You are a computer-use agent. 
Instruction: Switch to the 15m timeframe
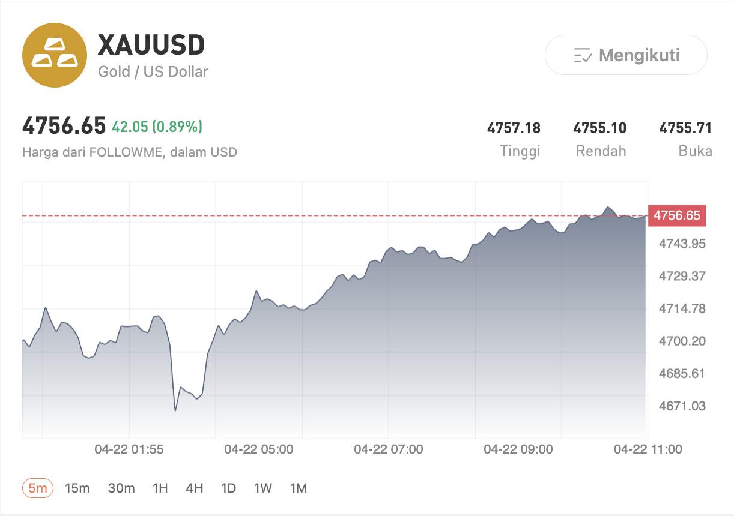click(77, 488)
